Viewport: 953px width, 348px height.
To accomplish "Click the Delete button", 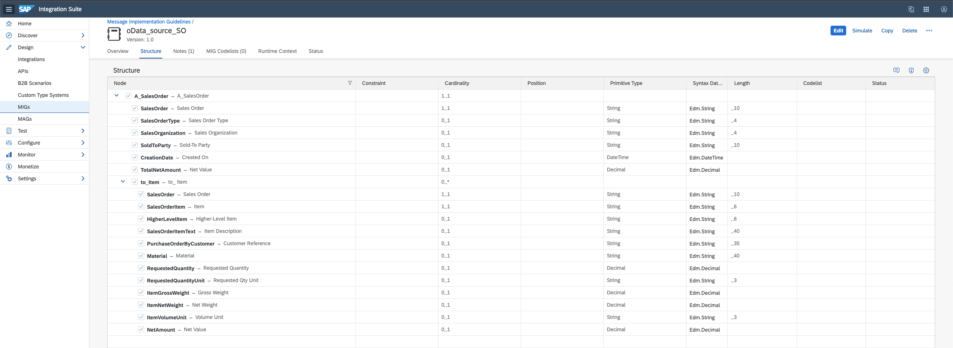I will click(x=909, y=31).
